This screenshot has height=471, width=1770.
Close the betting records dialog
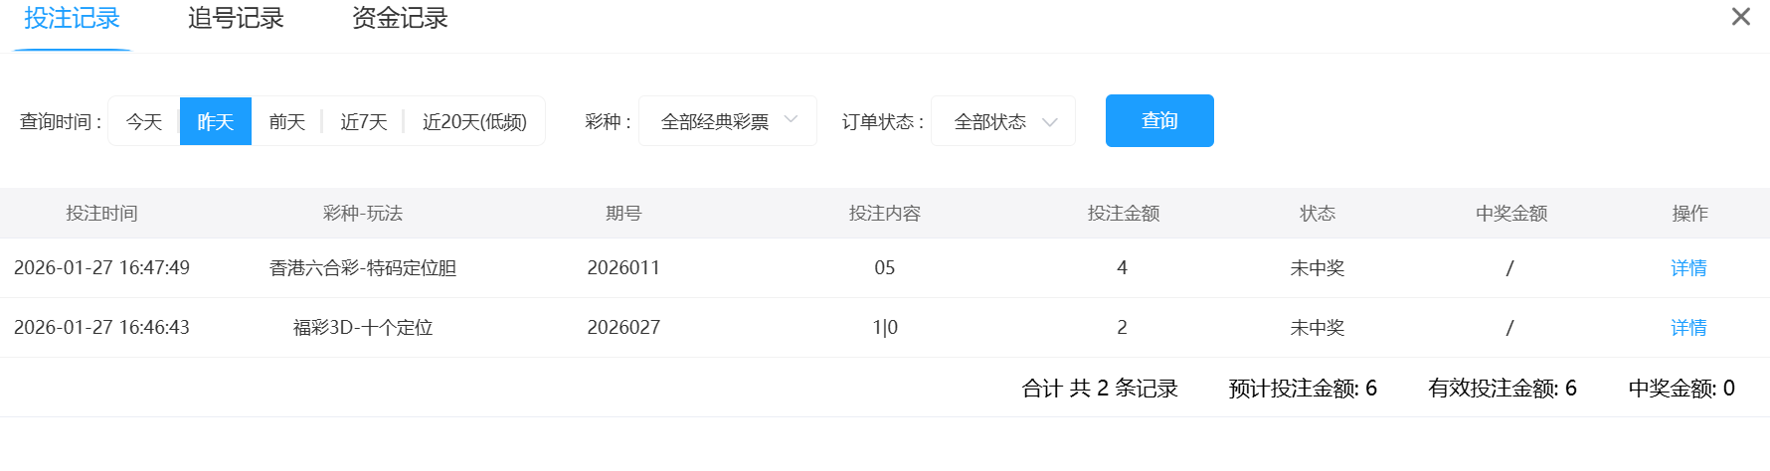[1740, 17]
